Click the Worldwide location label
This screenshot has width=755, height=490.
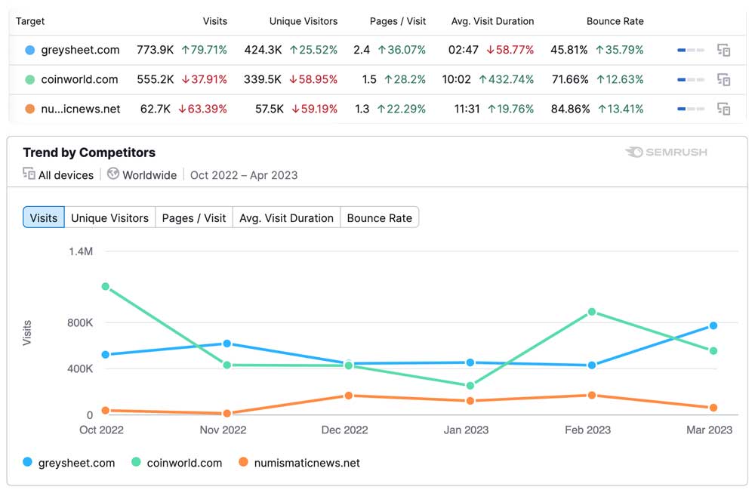click(149, 175)
